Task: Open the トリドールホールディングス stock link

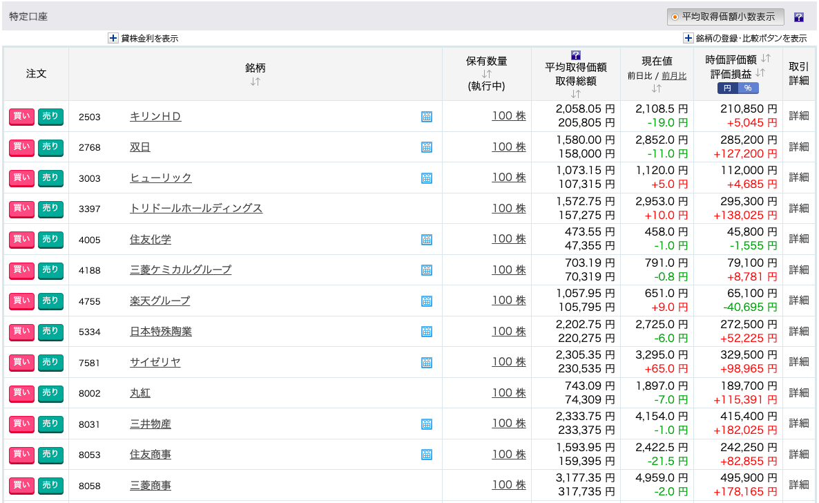Action: coord(196,209)
